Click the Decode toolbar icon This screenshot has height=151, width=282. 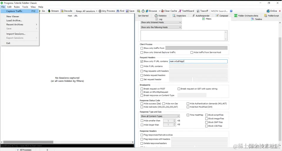[x=62, y=11]
